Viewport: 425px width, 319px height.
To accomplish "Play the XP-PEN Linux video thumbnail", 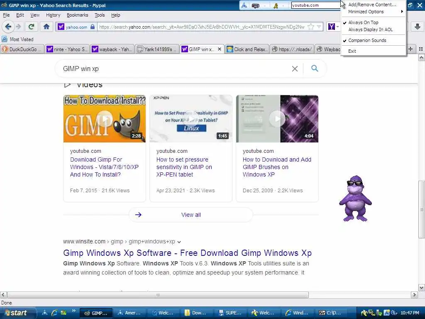I will pyautogui.click(x=191, y=118).
